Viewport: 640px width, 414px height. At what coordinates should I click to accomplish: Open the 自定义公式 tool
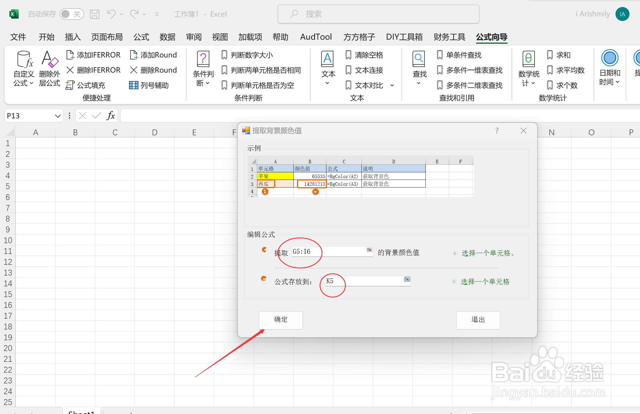(24, 69)
